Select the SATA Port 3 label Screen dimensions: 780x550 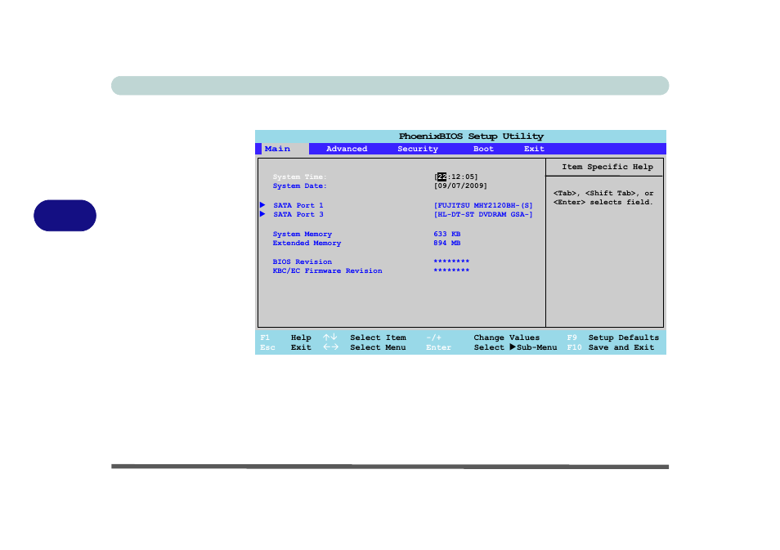pos(298,214)
